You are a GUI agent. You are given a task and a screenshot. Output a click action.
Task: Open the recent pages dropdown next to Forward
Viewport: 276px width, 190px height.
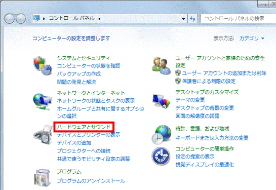tap(29, 19)
